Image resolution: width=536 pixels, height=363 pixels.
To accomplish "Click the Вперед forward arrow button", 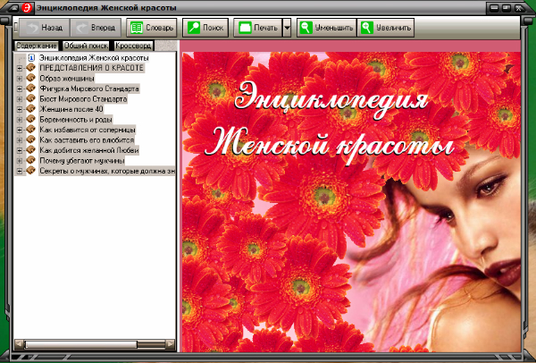I will 94,28.
